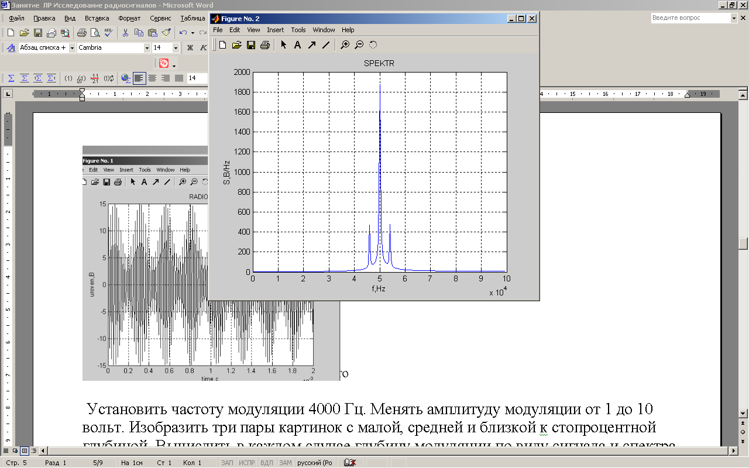This screenshot has height=468, width=749.
Task: Expand the undo history dropdown arrow
Action: [x=193, y=33]
